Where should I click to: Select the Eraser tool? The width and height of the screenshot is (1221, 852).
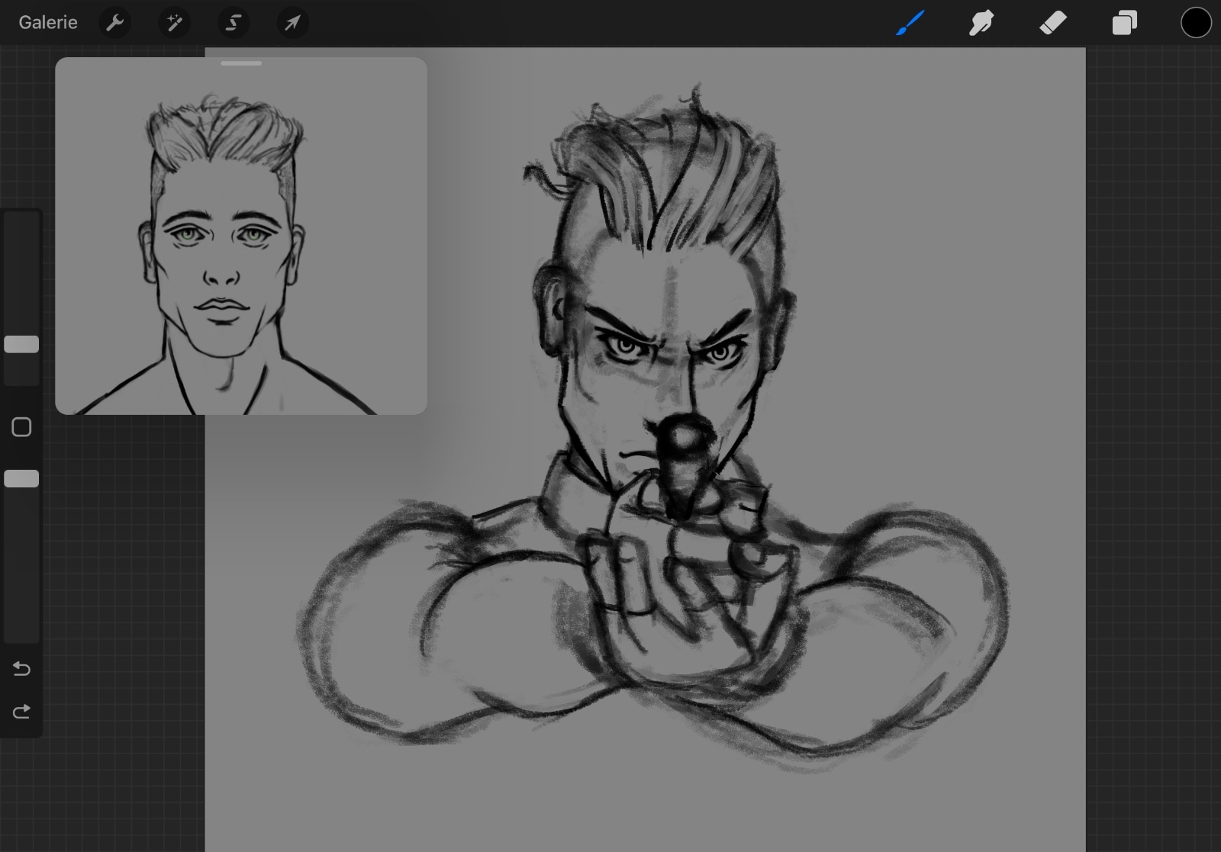coord(1053,23)
